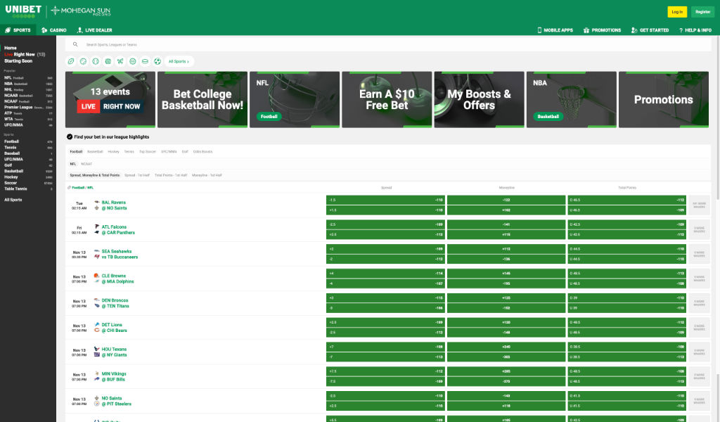
Task: Switch to Basketball league highlights tab
Action: point(95,151)
